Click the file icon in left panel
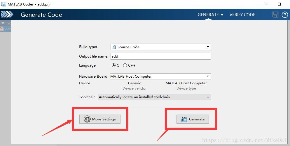Image resolution: width=290 pixels, height=146 pixels. point(2,29)
